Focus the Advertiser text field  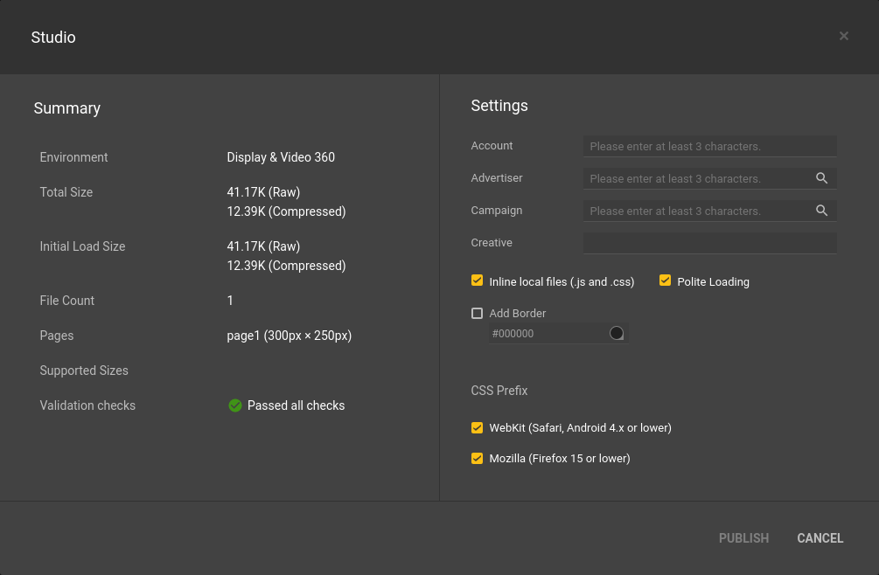click(695, 178)
